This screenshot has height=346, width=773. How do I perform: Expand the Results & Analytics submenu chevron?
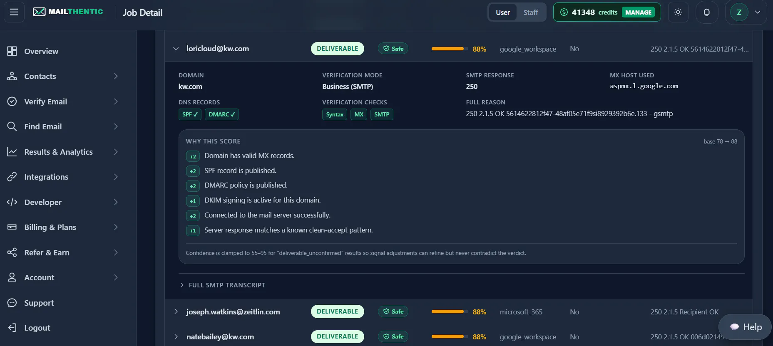tap(116, 152)
